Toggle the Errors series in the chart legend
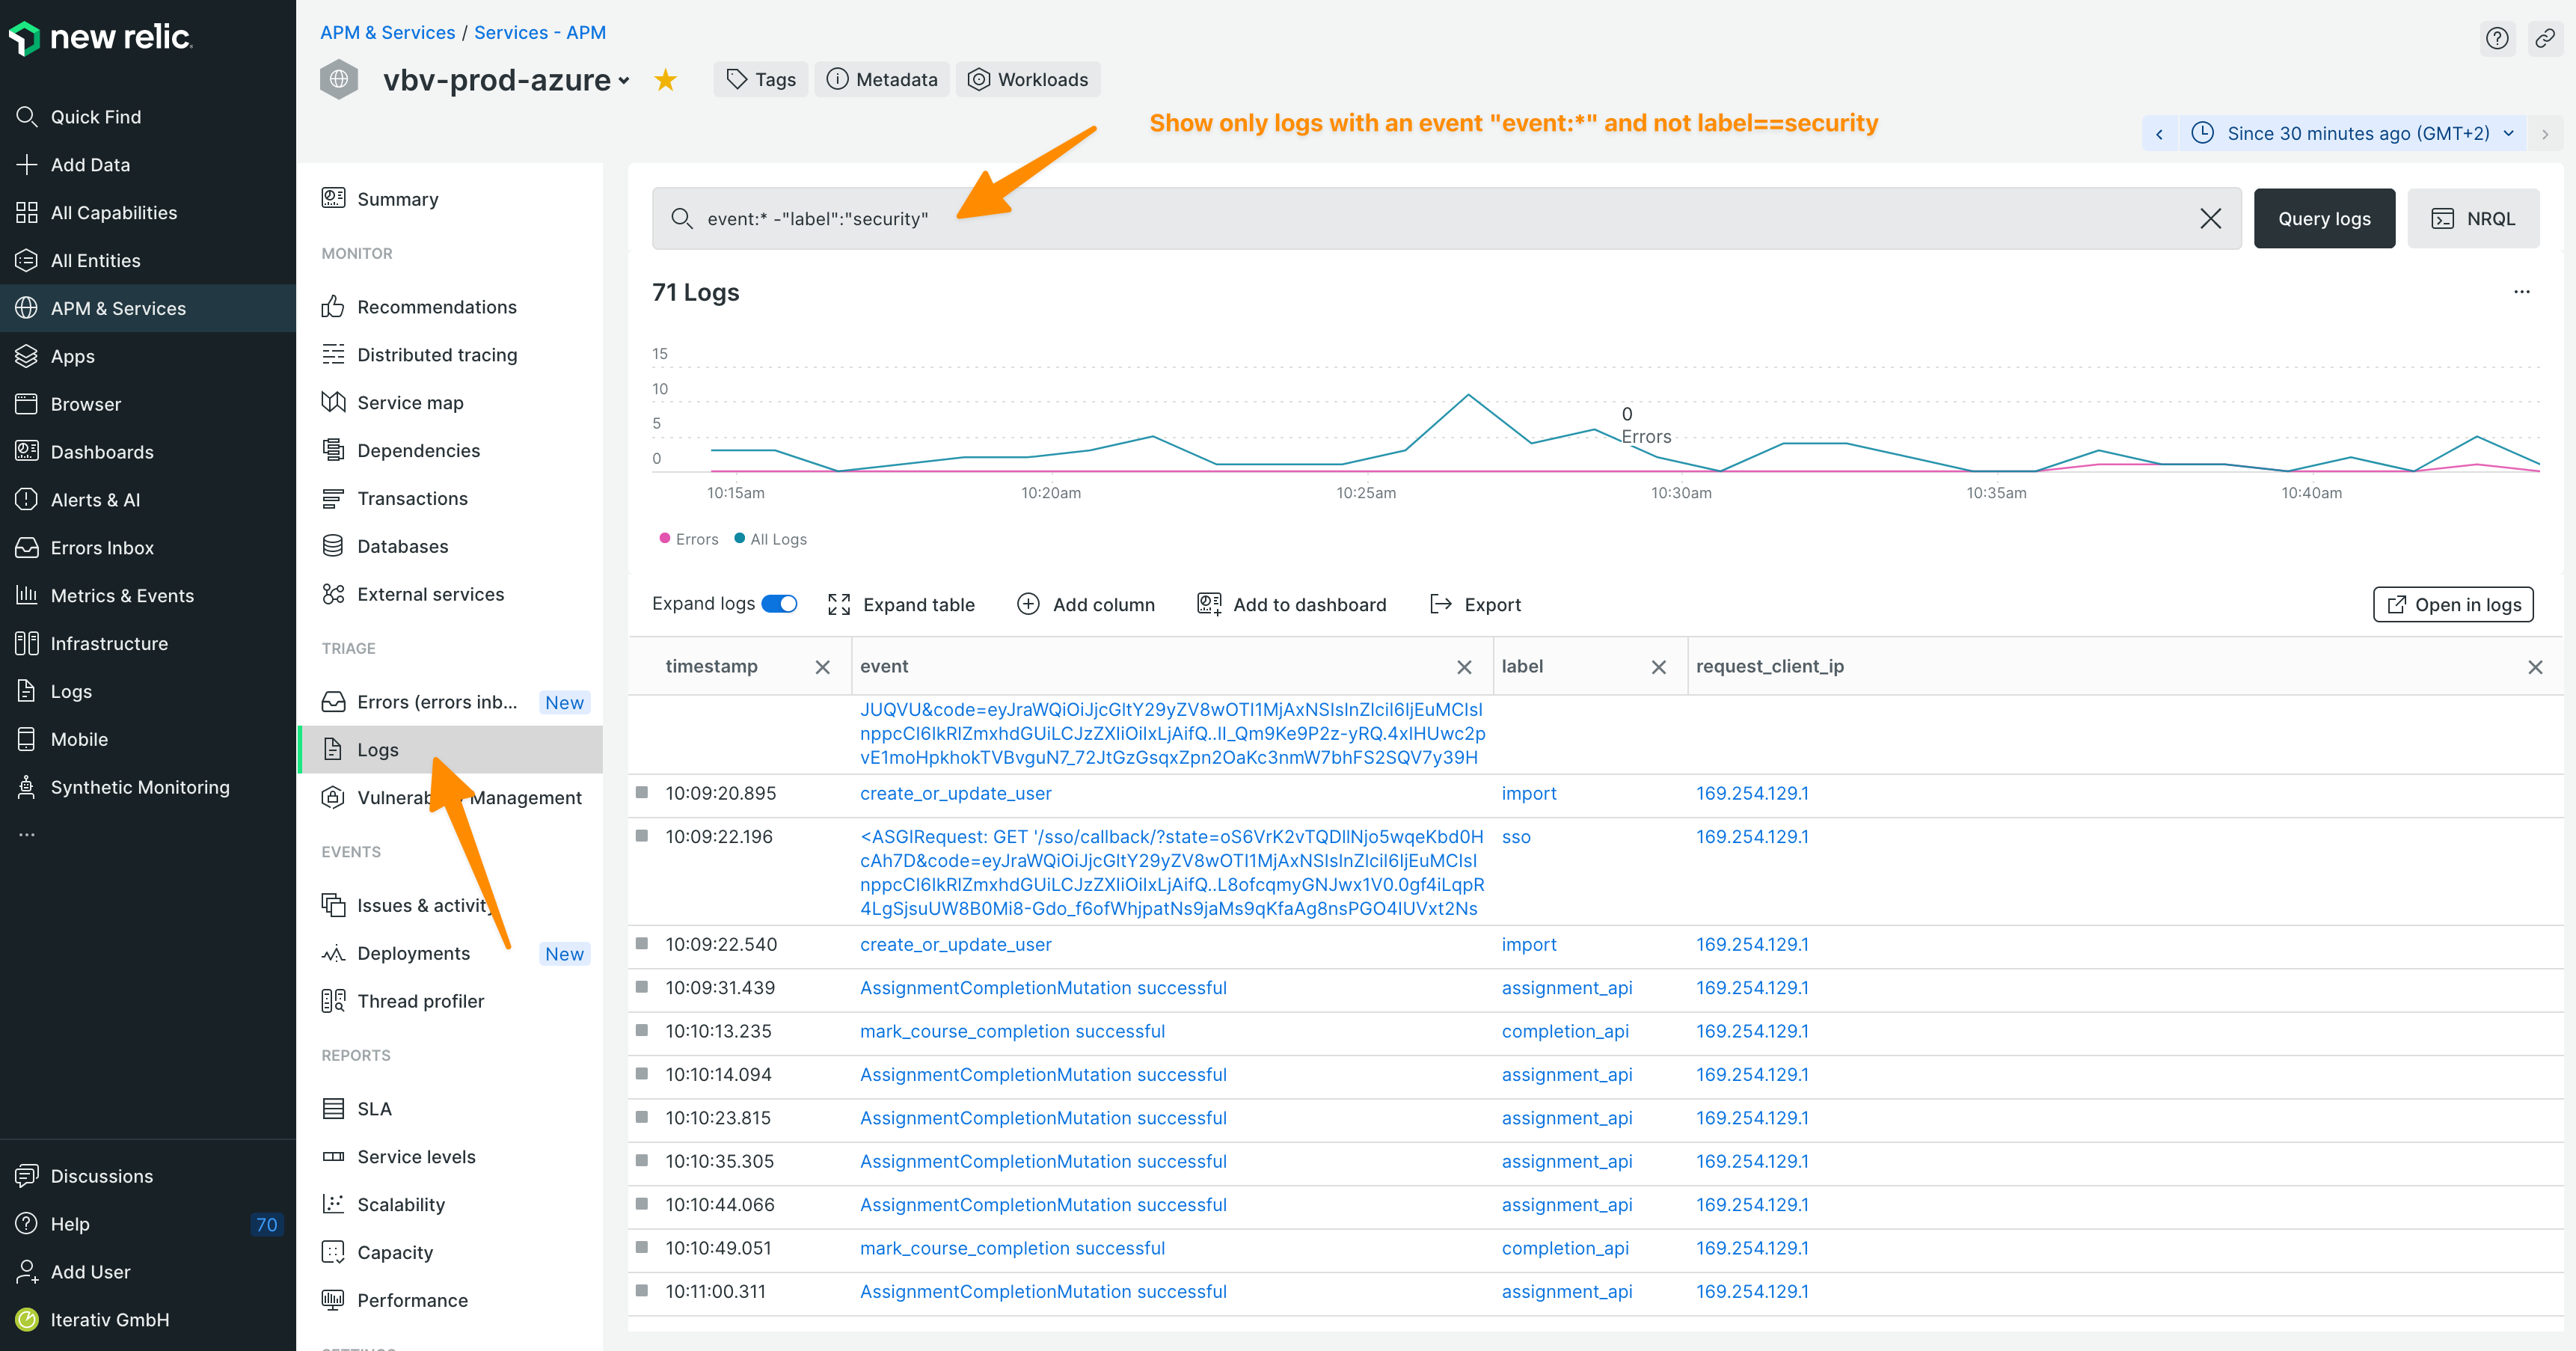This screenshot has height=1351, width=2576. (x=689, y=538)
